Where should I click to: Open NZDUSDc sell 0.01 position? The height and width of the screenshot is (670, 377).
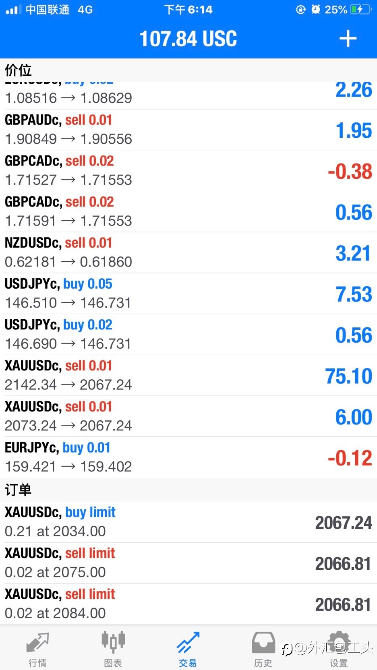(x=188, y=253)
